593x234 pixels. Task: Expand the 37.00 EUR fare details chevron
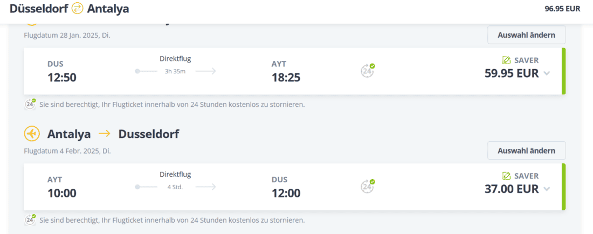547,189
